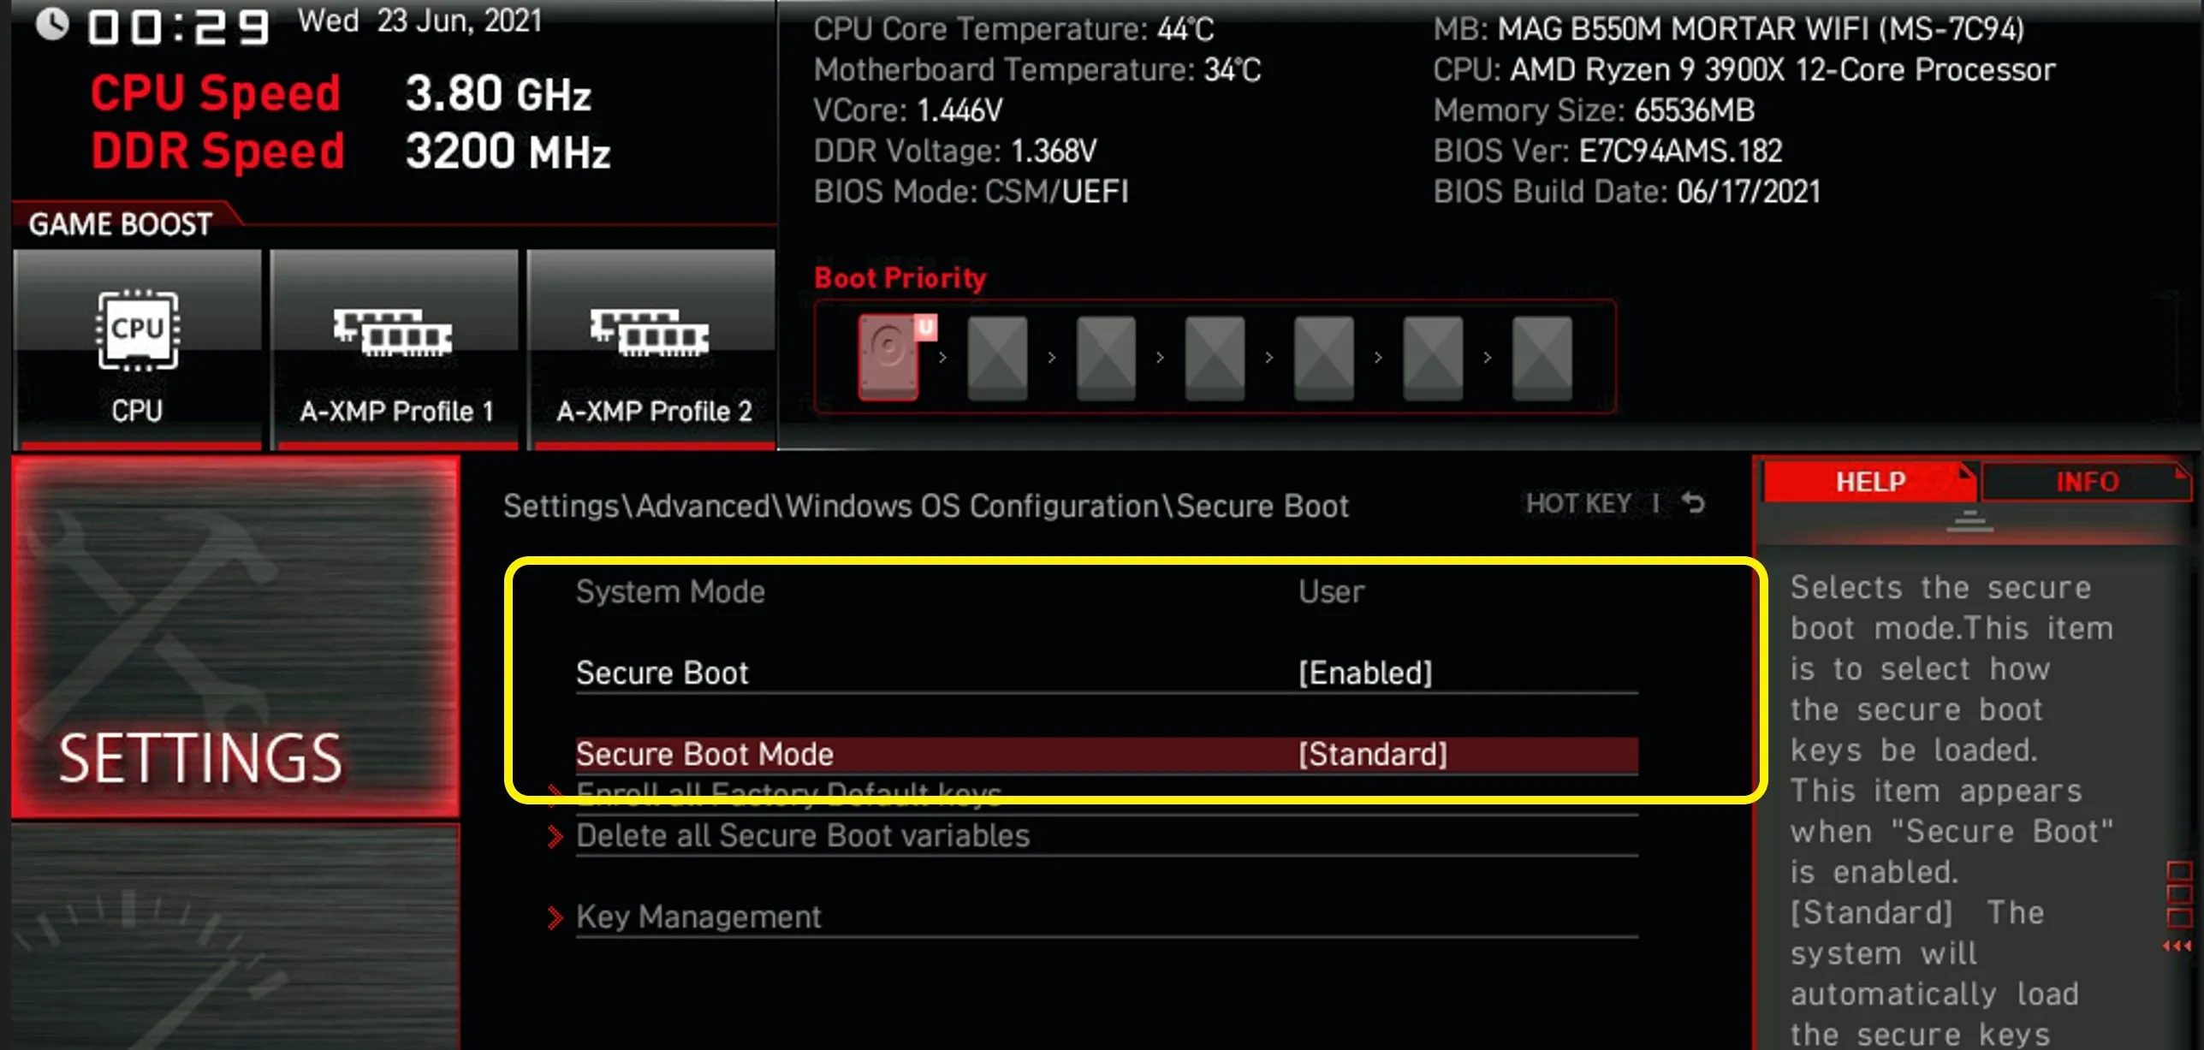This screenshot has height=1050, width=2204.
Task: Click the red arrows on right edge
Action: click(2177, 946)
